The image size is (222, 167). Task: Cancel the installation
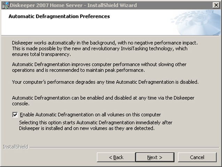click(197, 157)
